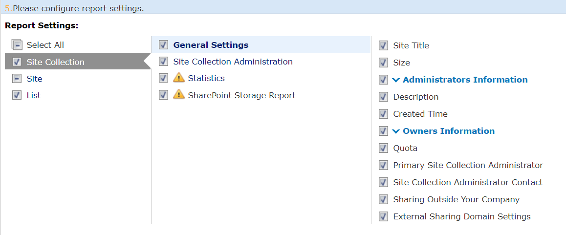The width and height of the screenshot is (566, 235).
Task: Uncheck the Site Collection checkbox
Action: (17, 62)
